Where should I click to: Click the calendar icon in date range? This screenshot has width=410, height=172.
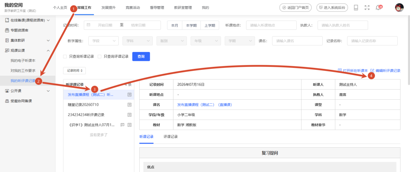coord(89,25)
